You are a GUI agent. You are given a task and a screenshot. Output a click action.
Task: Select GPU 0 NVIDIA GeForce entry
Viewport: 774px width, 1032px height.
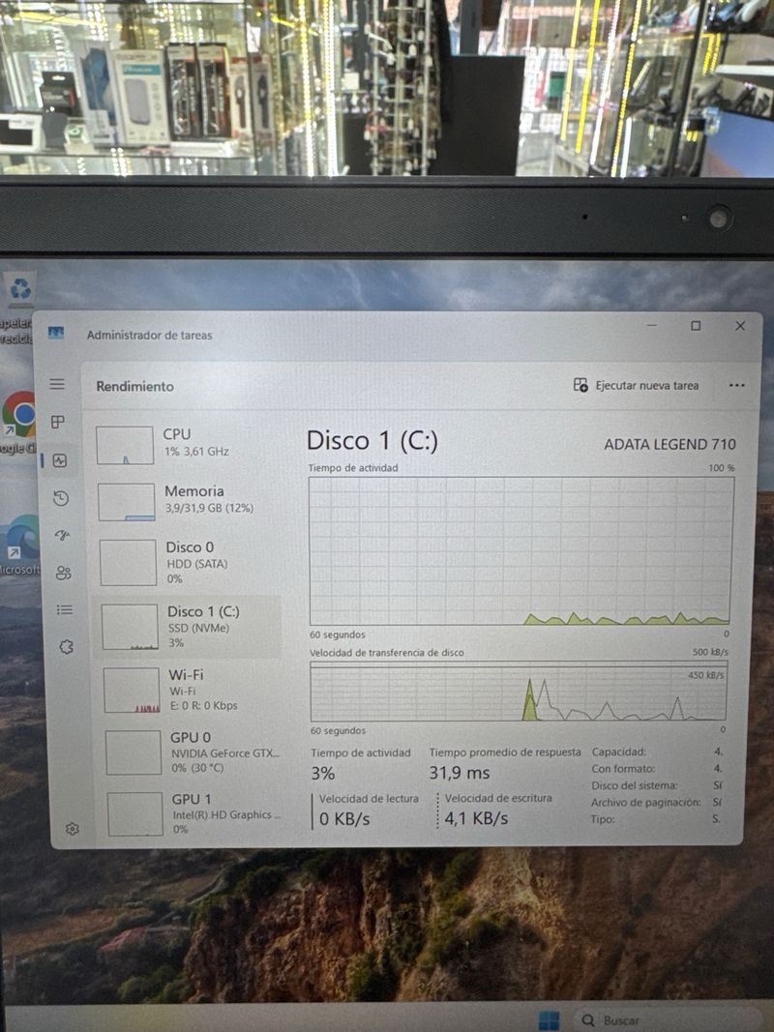(x=193, y=752)
